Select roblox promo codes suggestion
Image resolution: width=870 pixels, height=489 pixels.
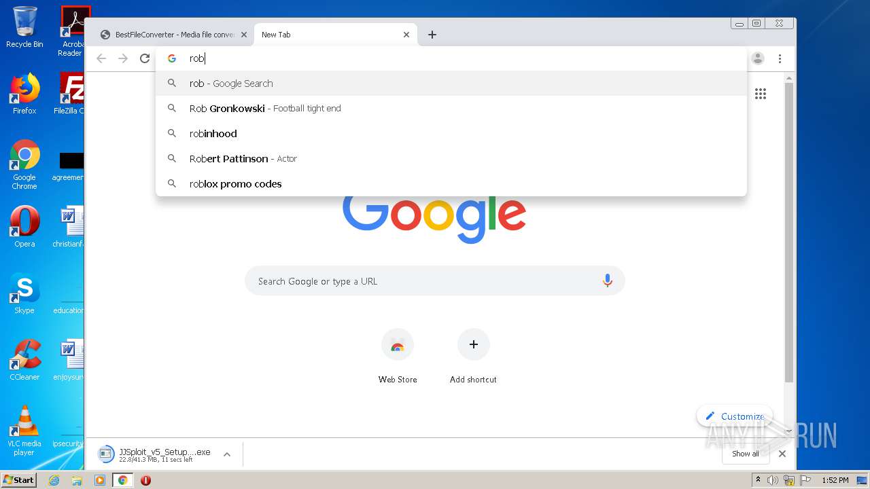point(451,184)
